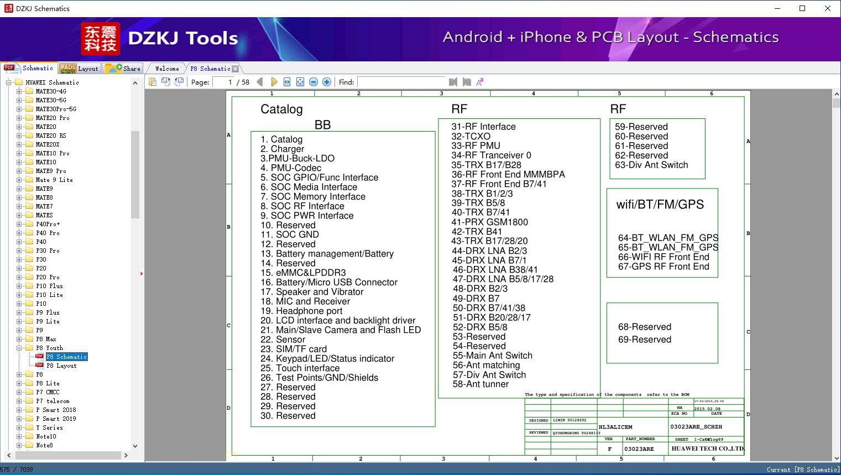Click the P10 Lite folder icon
Screen dimensions: 841x475
pos(29,295)
